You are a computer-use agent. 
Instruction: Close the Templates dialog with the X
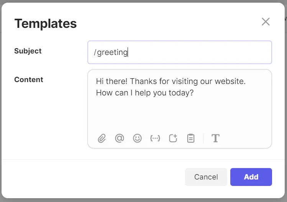tap(266, 22)
